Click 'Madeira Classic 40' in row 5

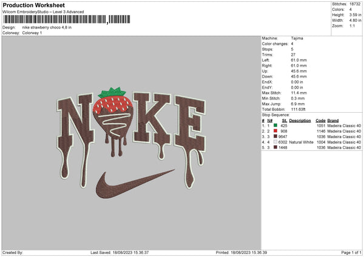[x=344, y=147]
